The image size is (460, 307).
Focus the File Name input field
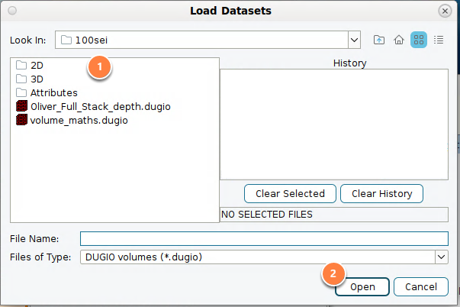pyautogui.click(x=264, y=238)
